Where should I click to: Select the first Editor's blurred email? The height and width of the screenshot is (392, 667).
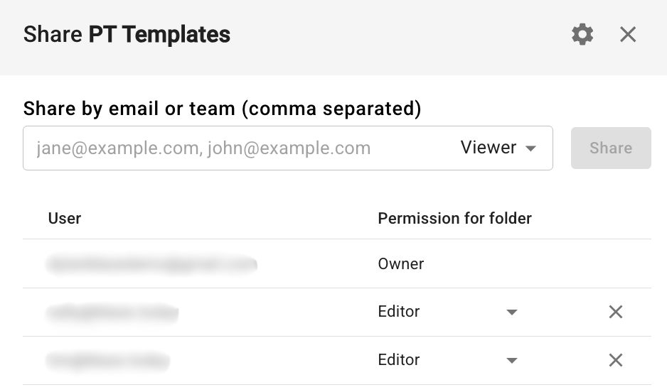pyautogui.click(x=112, y=312)
